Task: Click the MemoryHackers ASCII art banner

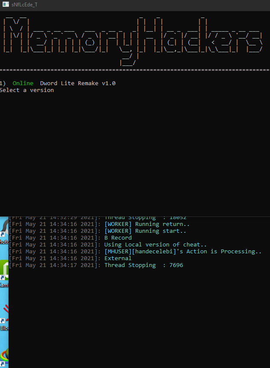Action: pos(133,41)
